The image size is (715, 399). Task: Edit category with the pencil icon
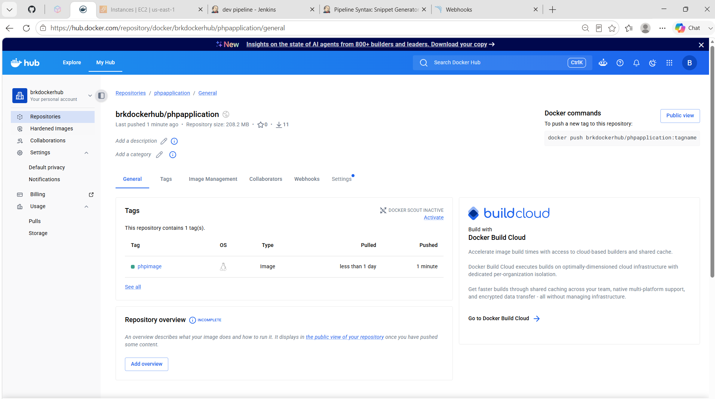[159, 155]
